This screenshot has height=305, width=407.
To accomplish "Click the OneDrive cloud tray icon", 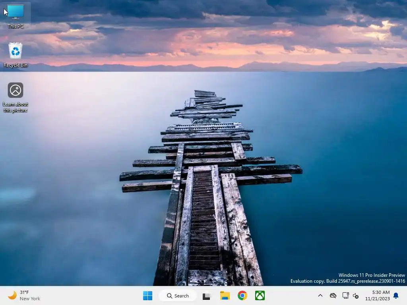I will [333, 295].
